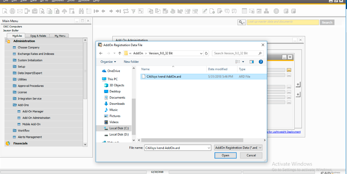Image resolution: width=347 pixels, height=174 pixels.
Task: Click the Send SMS toolbar icon
Action: click(x=27, y=11)
